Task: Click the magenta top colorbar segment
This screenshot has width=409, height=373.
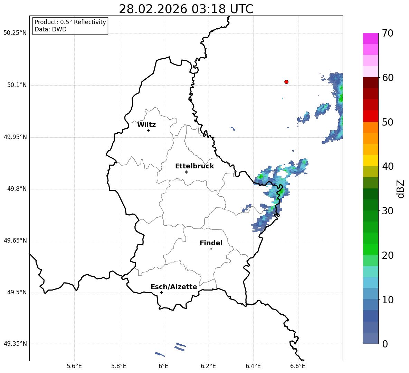Action: point(370,39)
